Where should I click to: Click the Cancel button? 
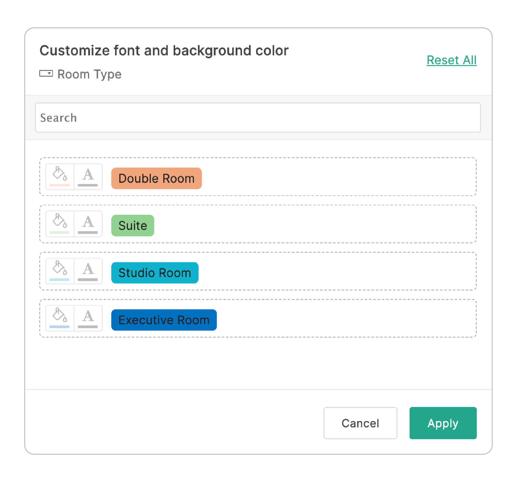point(360,423)
